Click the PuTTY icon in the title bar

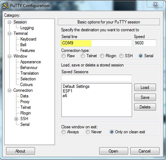tap(5, 6)
